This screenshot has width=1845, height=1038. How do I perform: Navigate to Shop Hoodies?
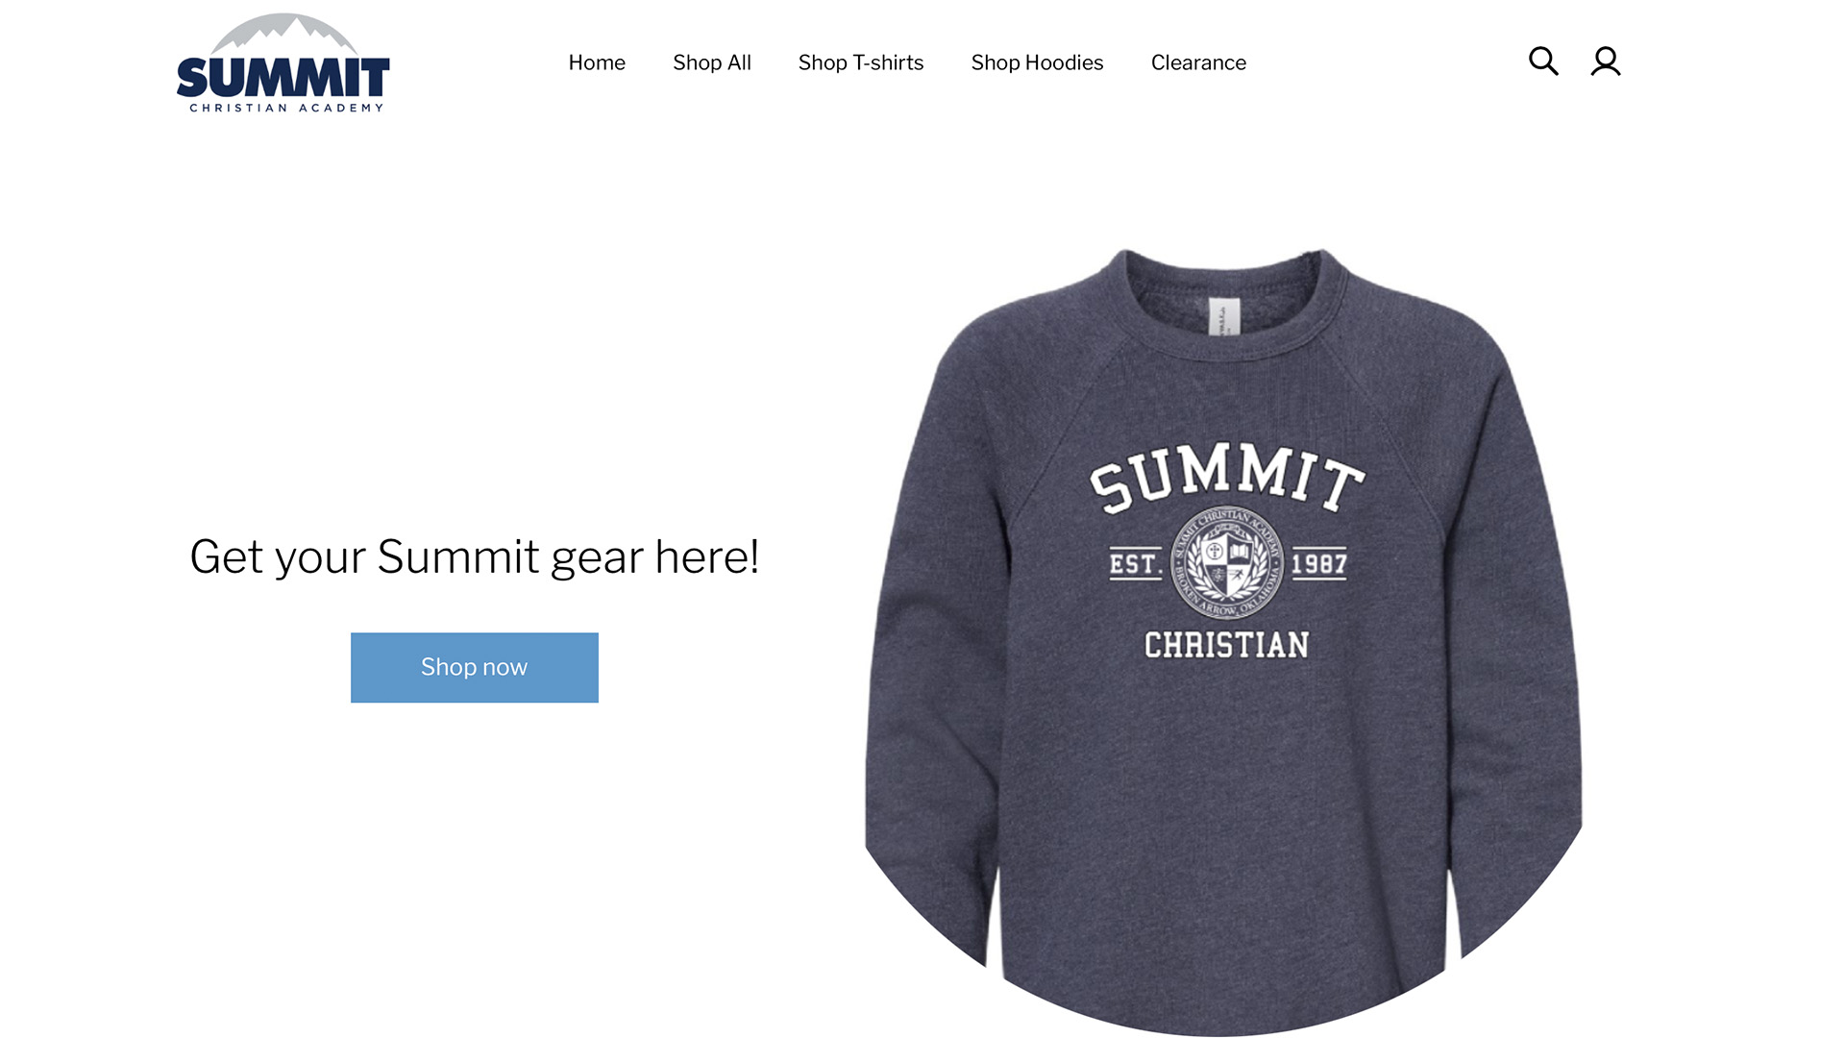click(1037, 62)
